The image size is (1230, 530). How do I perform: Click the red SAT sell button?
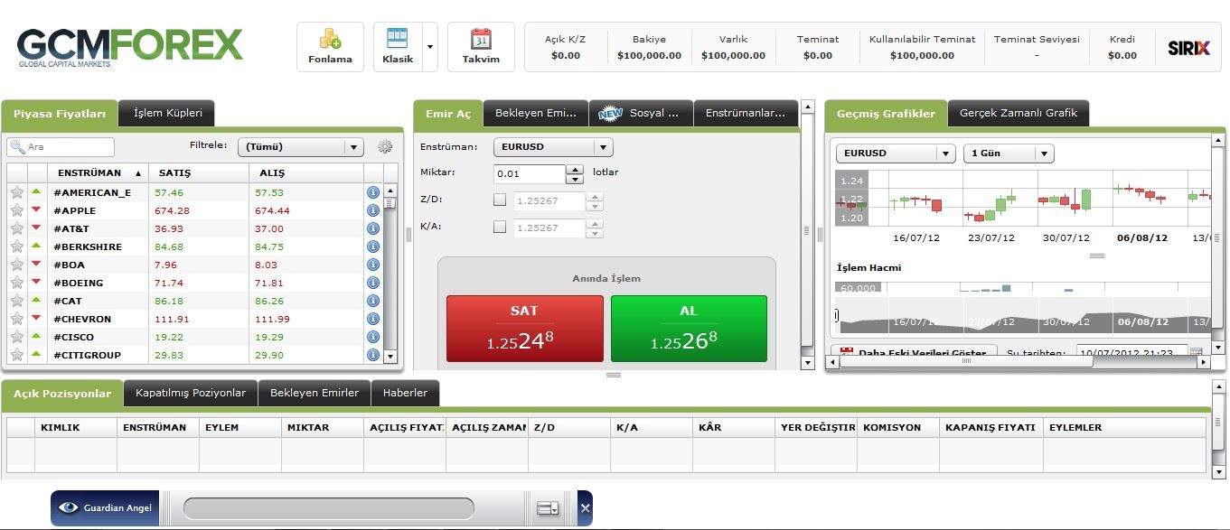click(524, 328)
